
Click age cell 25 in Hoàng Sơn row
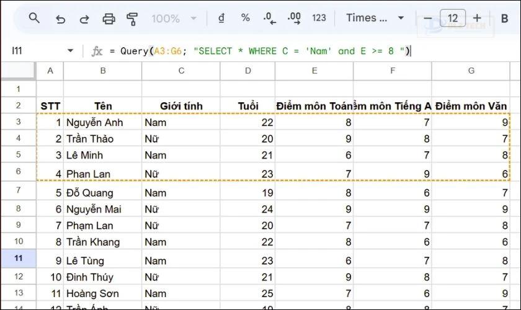click(x=248, y=293)
